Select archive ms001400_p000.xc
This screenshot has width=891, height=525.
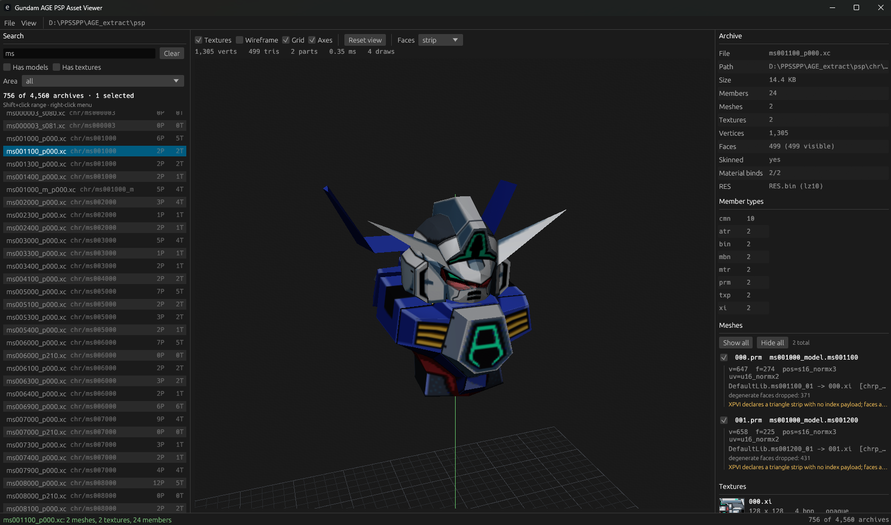95,177
